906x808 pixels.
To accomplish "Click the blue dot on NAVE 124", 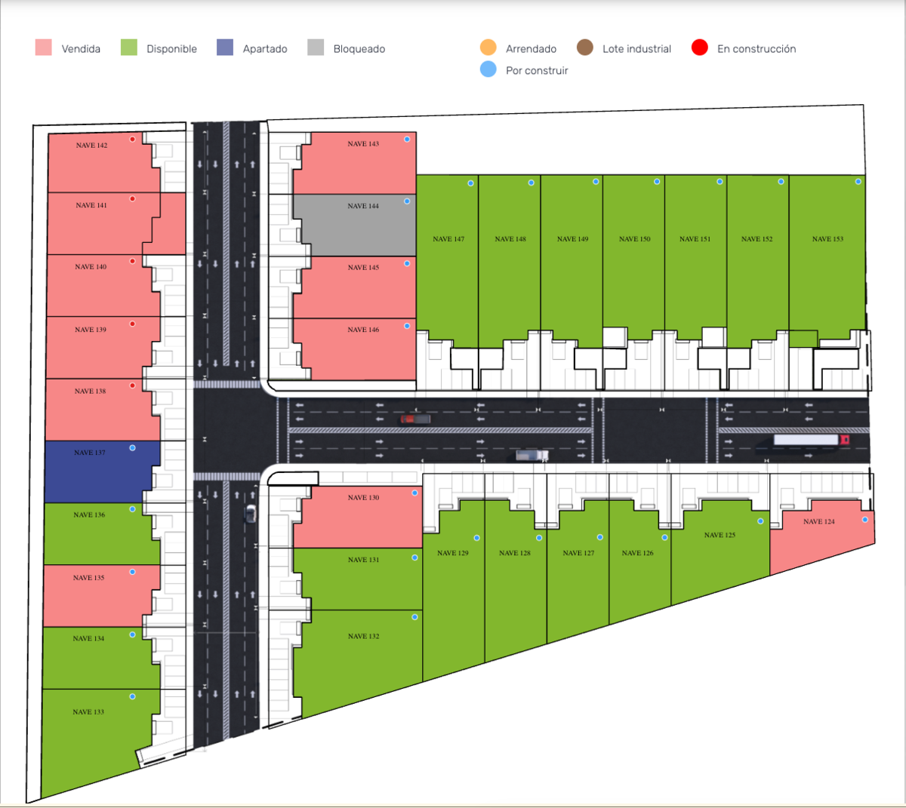I will (x=864, y=520).
